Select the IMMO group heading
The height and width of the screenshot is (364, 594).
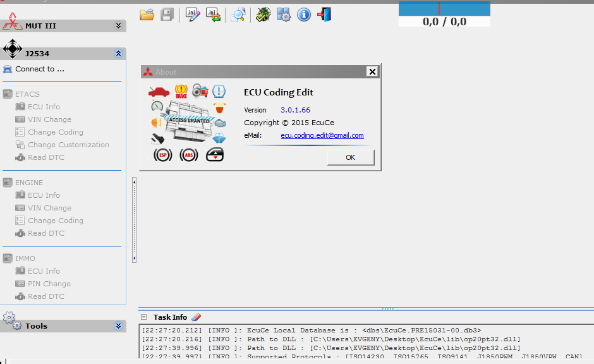tap(25, 258)
